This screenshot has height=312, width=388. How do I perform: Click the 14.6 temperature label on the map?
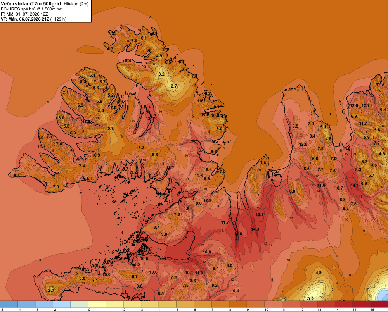(x=238, y=234)
